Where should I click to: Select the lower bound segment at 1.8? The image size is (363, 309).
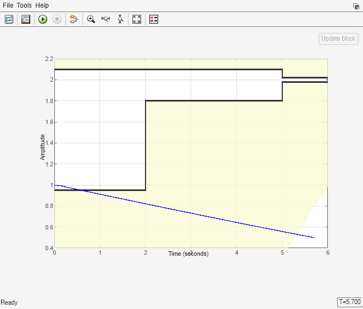[x=214, y=100]
